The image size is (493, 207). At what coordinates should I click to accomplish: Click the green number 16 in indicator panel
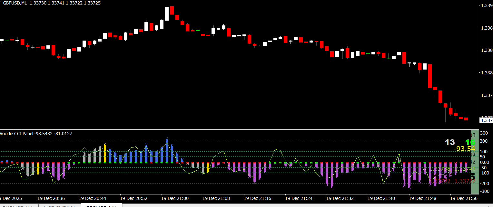470,142
